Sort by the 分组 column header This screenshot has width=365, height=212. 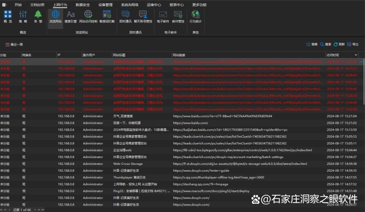tap(11, 55)
